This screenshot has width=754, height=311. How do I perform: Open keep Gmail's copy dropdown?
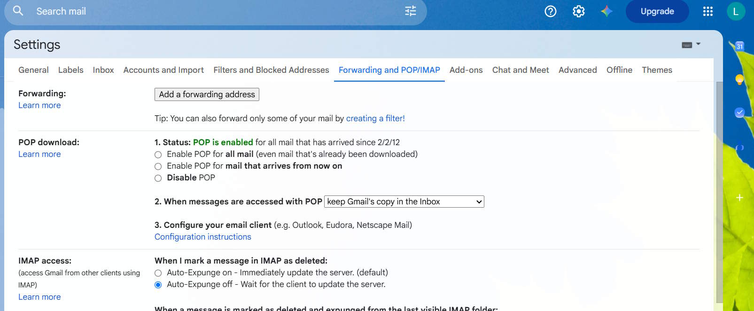[404, 202]
